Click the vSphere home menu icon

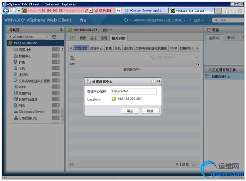pyautogui.click(x=83, y=20)
